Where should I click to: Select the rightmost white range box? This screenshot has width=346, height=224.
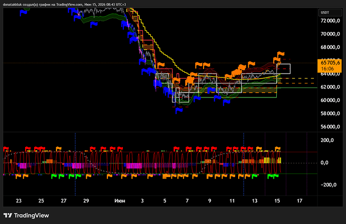(x=283, y=68)
